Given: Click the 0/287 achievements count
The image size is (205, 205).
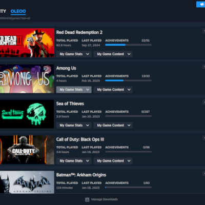Looking at the screenshot, I should point(146,112).
